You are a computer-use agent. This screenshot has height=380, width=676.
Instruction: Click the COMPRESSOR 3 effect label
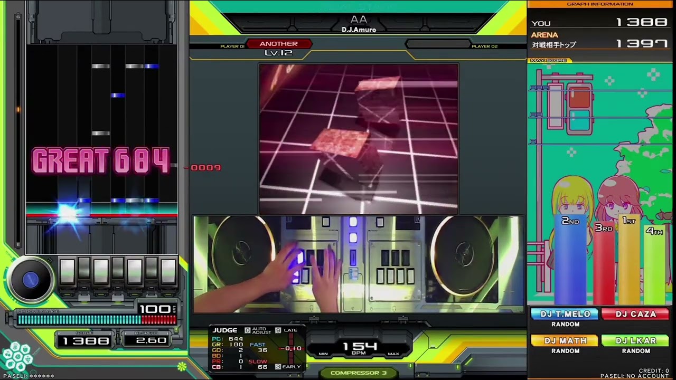359,373
